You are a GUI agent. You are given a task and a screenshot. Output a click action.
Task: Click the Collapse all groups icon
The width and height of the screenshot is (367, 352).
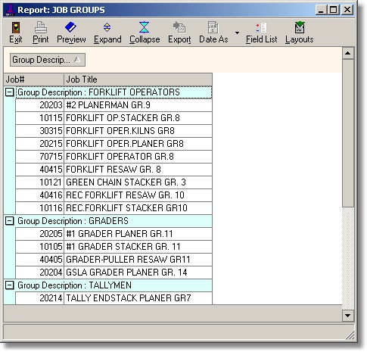click(x=145, y=27)
